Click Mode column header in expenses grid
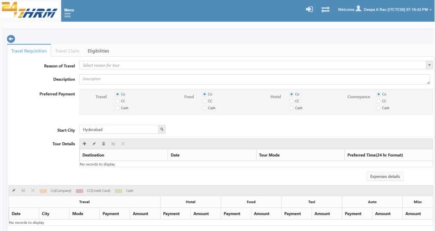The image size is (435, 231). 85,214
